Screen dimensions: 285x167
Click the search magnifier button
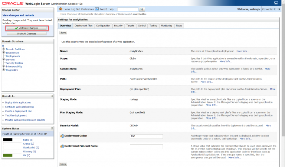tap(142, 9)
